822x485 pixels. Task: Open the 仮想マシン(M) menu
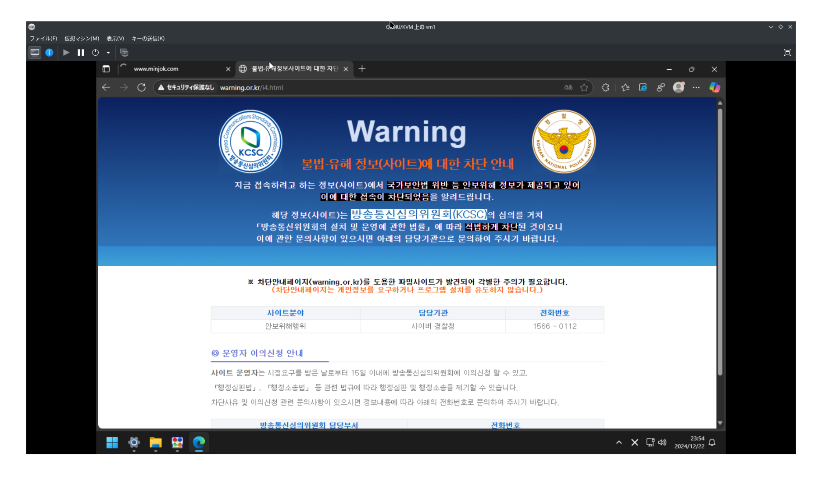[x=82, y=39]
